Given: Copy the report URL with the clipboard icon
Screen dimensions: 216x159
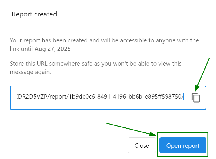Looking at the screenshot, I should point(196,98).
